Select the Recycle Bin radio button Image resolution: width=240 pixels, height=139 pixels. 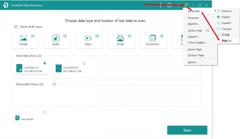[x=45, y=112]
